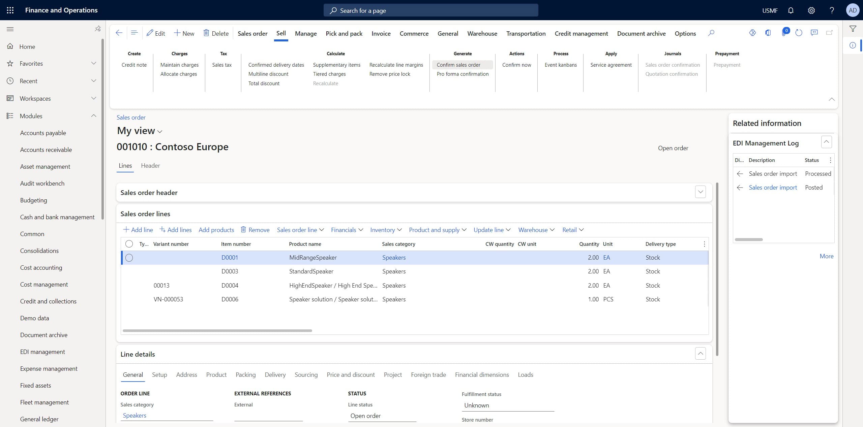Select all order lines with header circle
The image size is (863, 427).
[129, 244]
